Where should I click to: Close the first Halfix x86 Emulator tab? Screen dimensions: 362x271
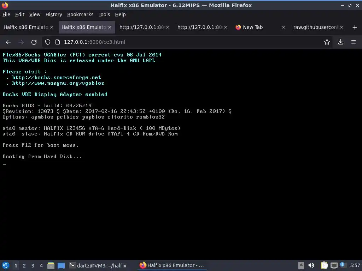click(x=52, y=27)
